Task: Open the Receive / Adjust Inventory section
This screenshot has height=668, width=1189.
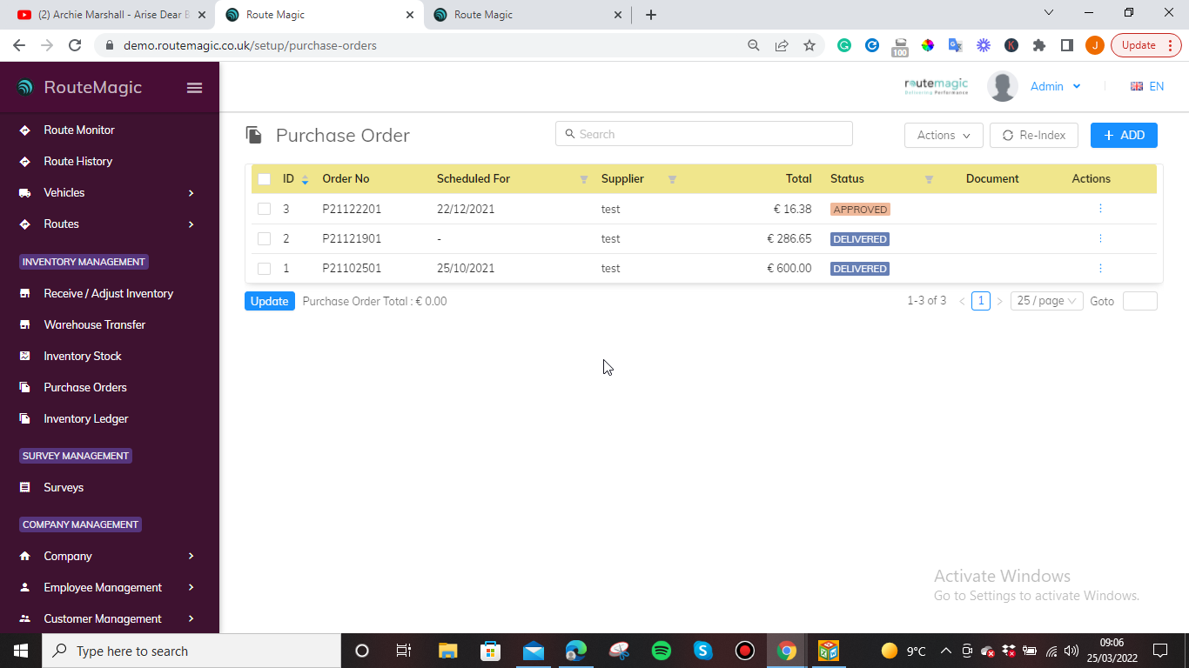Action: point(109,293)
